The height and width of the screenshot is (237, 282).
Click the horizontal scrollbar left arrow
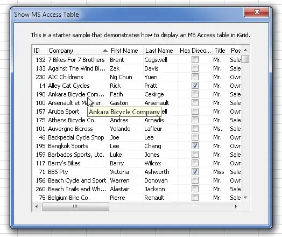[x=37, y=206]
